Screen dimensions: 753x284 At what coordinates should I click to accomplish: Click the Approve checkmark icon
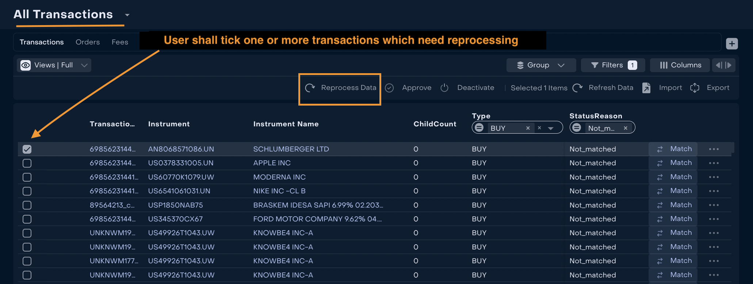(389, 88)
